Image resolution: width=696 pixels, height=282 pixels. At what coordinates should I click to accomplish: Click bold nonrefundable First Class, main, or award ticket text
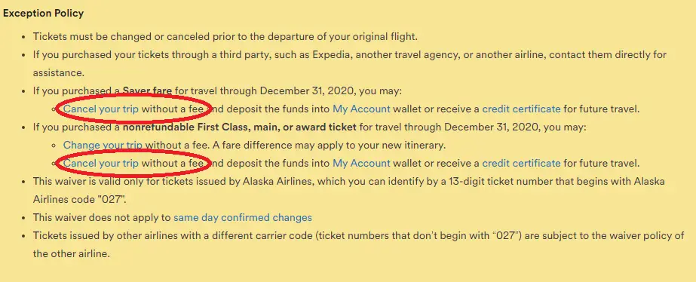(240, 127)
